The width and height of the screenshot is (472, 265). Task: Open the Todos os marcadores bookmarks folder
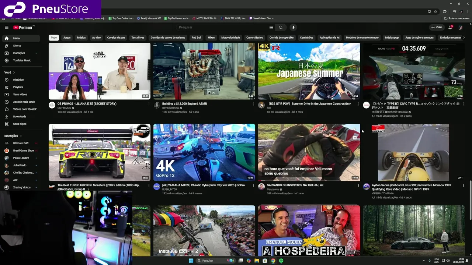(457, 18)
